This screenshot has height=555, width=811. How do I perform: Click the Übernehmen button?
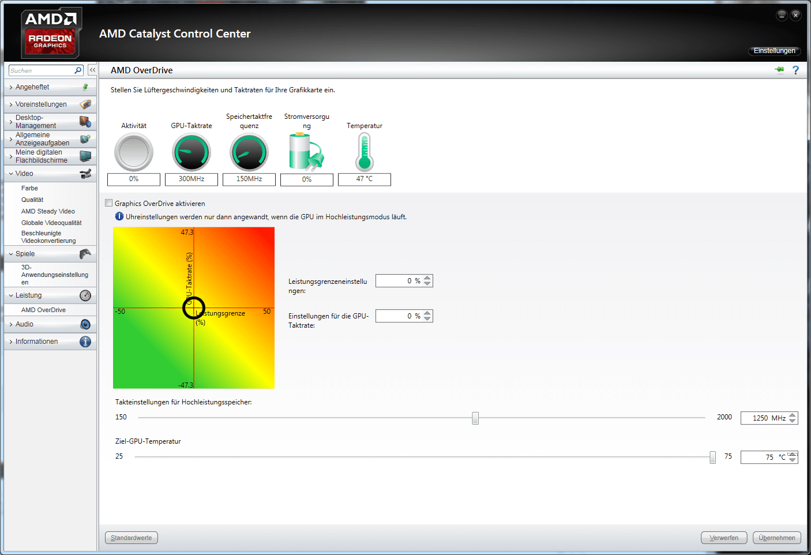pos(777,538)
